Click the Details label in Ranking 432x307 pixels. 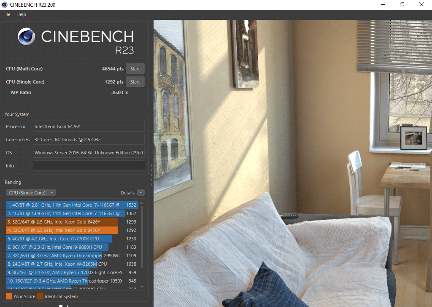tap(127, 193)
